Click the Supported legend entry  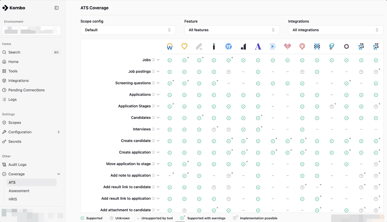[92, 218]
